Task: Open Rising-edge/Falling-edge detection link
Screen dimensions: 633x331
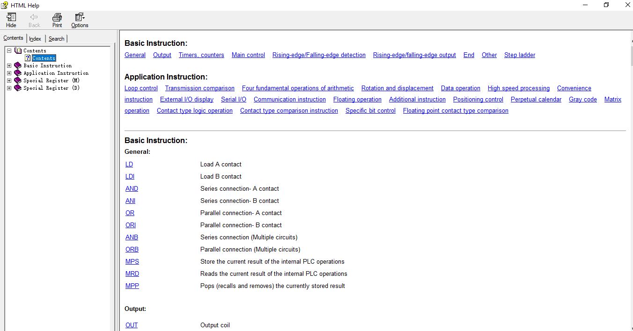Action: pos(319,55)
